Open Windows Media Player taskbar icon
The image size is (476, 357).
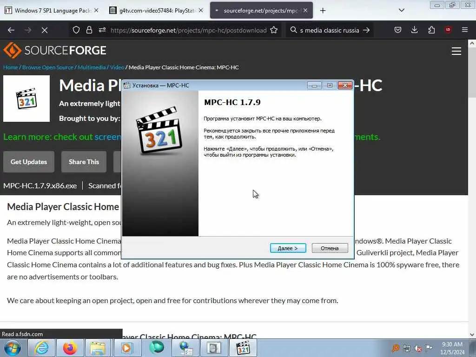pyautogui.click(x=126, y=348)
